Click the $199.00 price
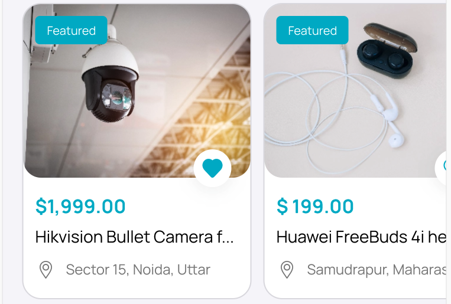 point(315,207)
